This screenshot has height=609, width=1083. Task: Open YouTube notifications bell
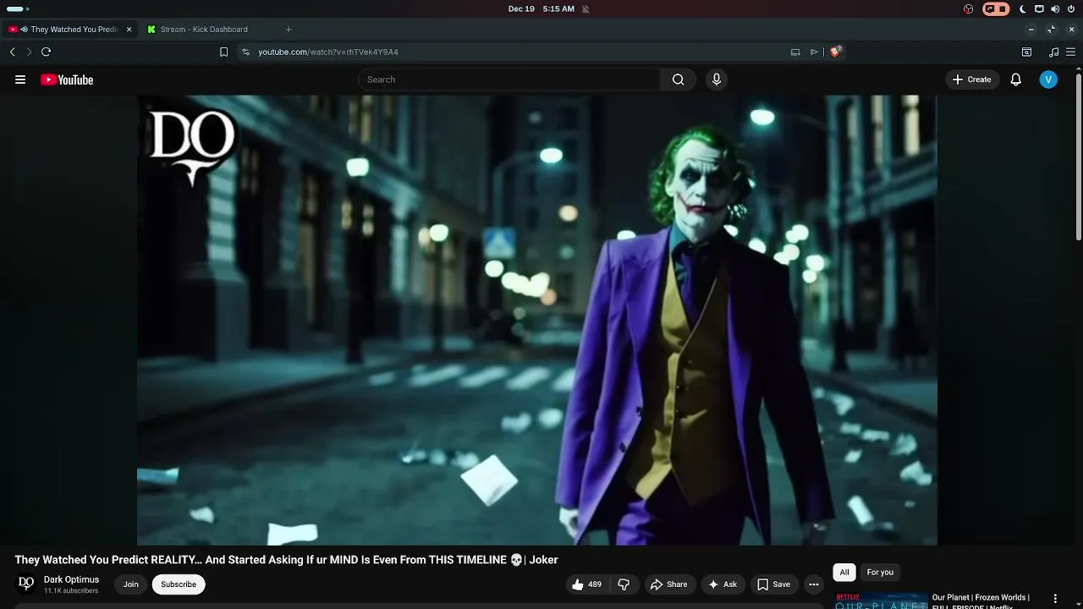(1016, 80)
